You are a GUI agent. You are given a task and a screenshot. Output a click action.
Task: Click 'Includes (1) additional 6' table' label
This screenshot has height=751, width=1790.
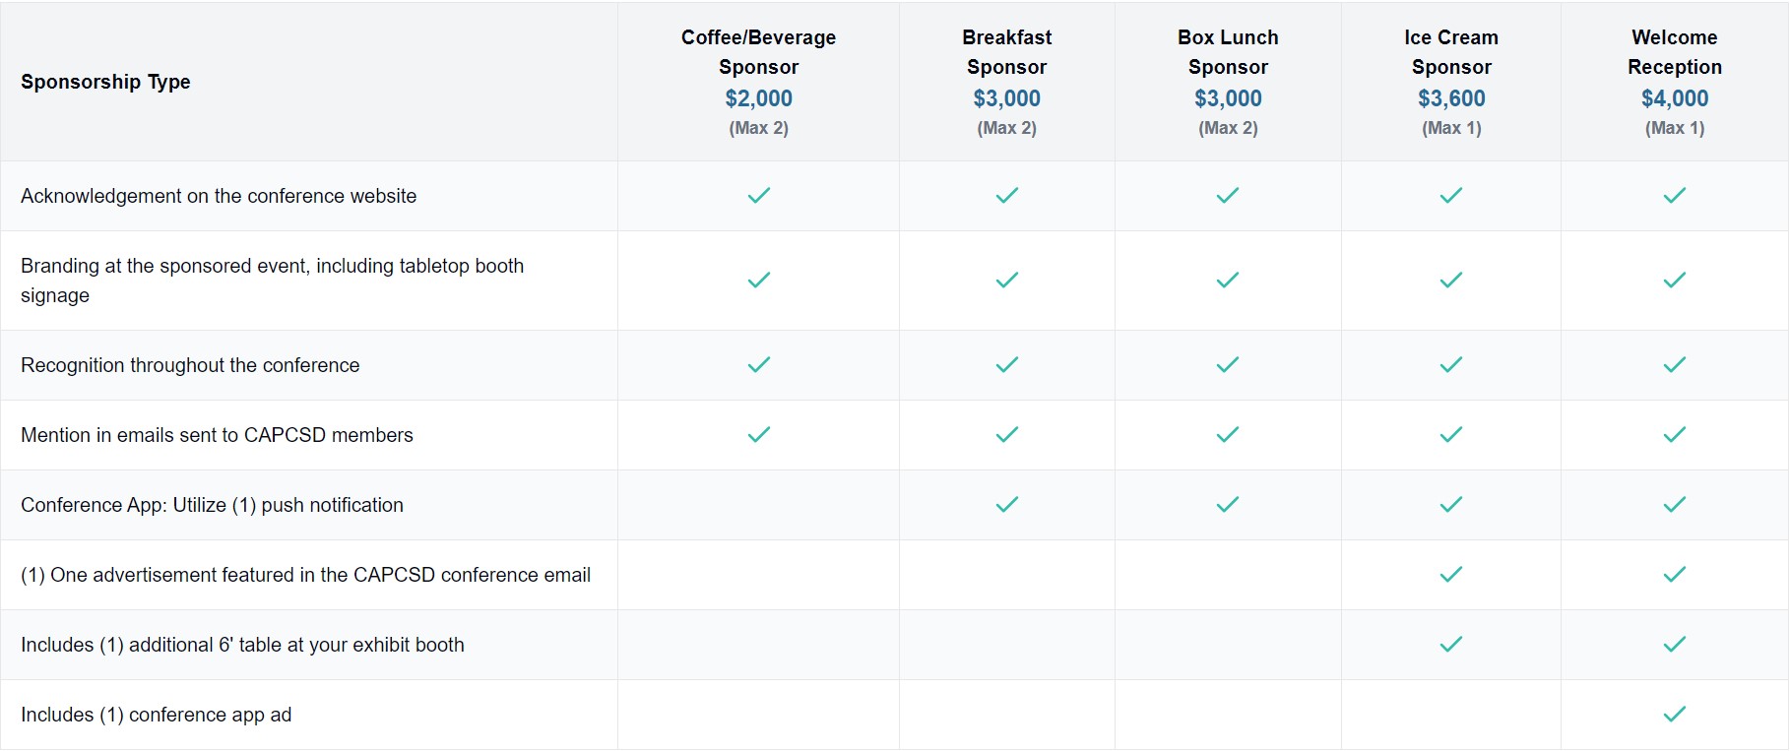(x=242, y=645)
